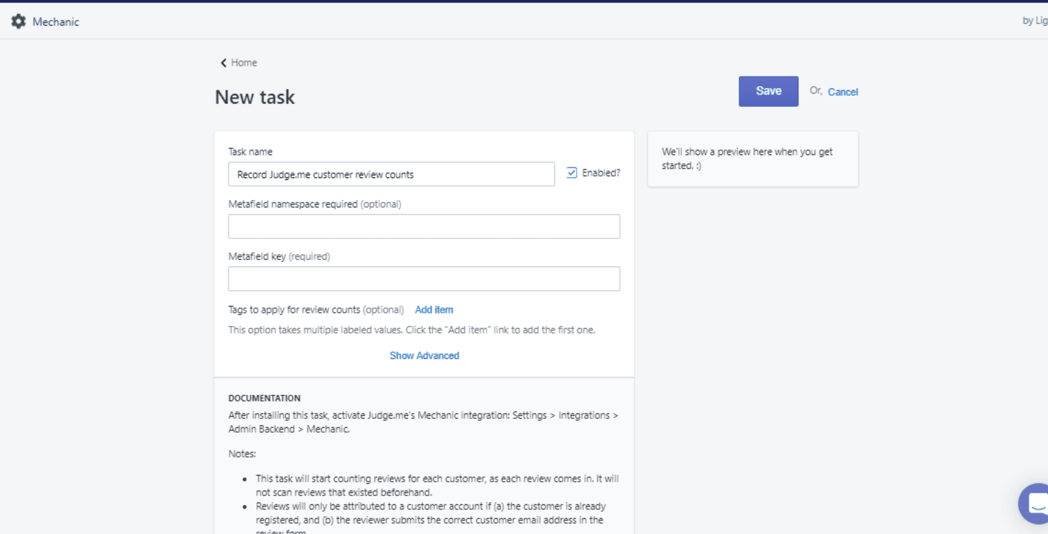The height and width of the screenshot is (534, 1048).
Task: Open the developer link at top right
Action: coord(1034,21)
